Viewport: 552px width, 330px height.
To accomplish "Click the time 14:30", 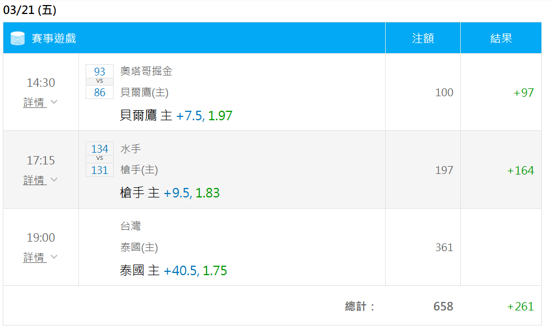I will pyautogui.click(x=41, y=83).
